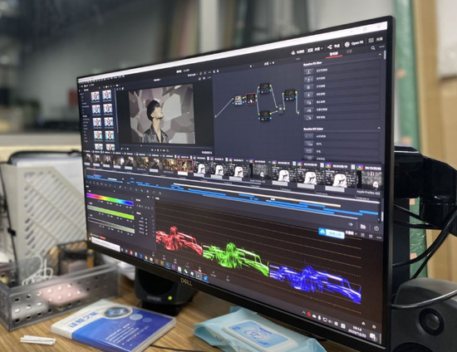This screenshot has height=352, width=457.
Task: Select the red-outlined active node
Action: coord(251,99)
